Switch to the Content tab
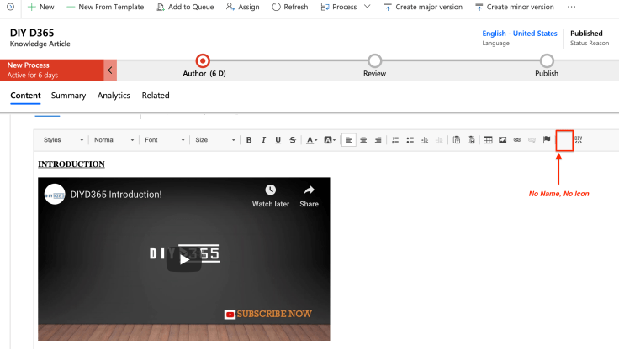The height and width of the screenshot is (349, 619). 25,96
